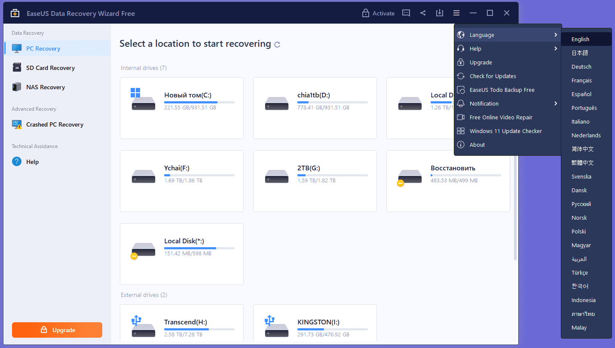Click the usage bar of Ychai(F:)
The image size is (615, 348).
click(199, 176)
